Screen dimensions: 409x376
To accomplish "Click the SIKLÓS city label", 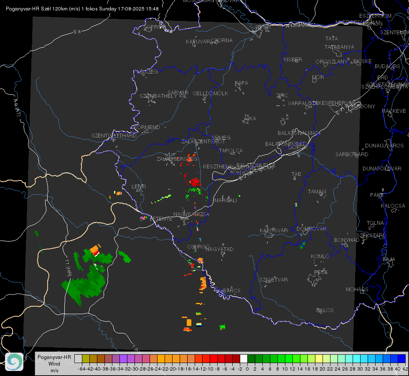I will click(325, 310).
